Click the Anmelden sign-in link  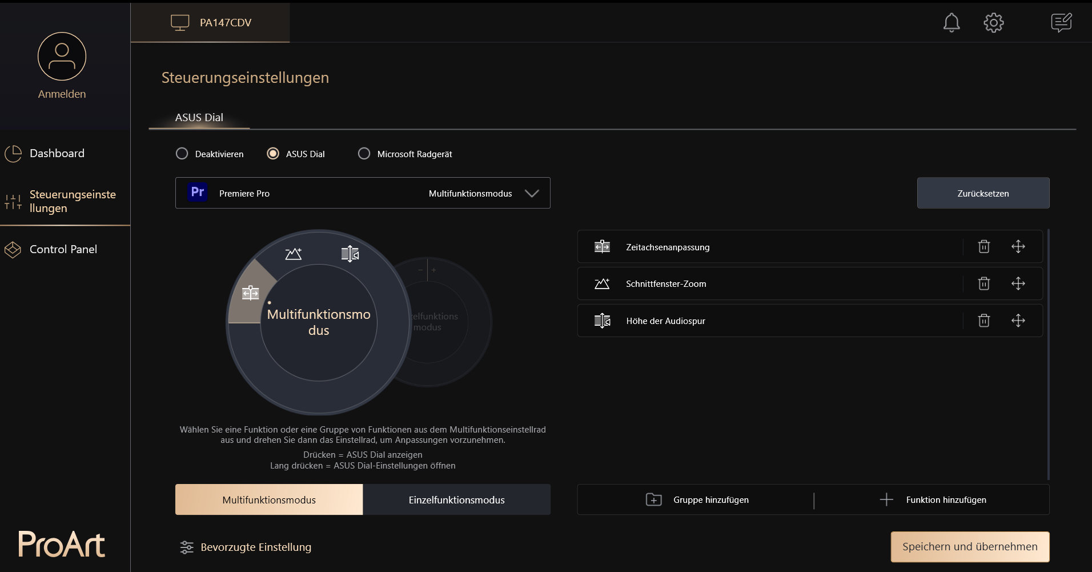pos(62,94)
